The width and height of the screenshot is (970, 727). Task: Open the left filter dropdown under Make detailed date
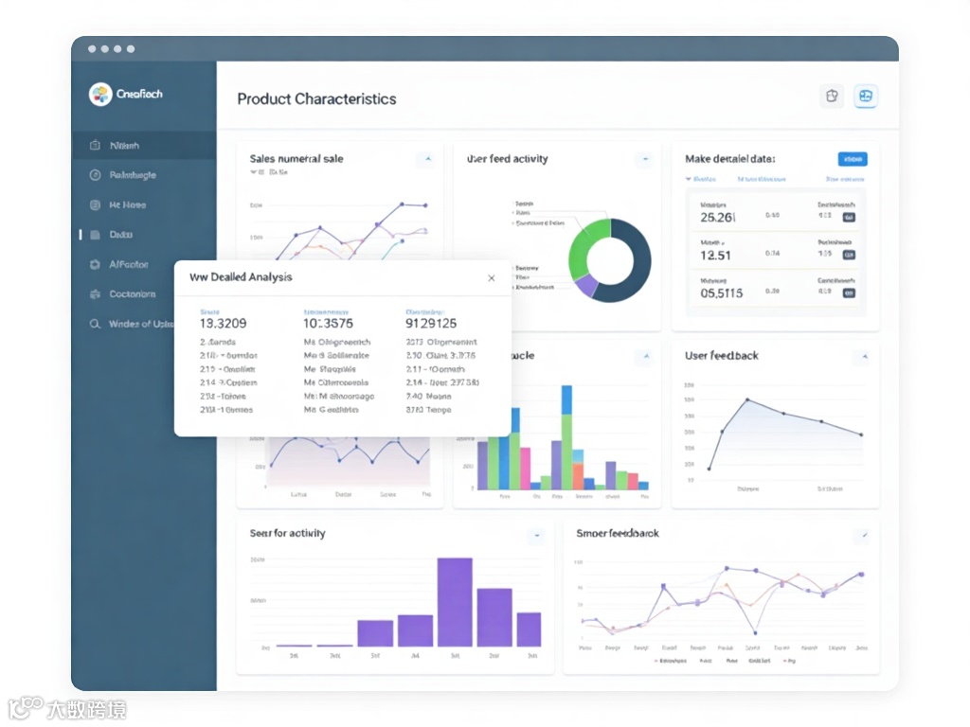(700, 179)
